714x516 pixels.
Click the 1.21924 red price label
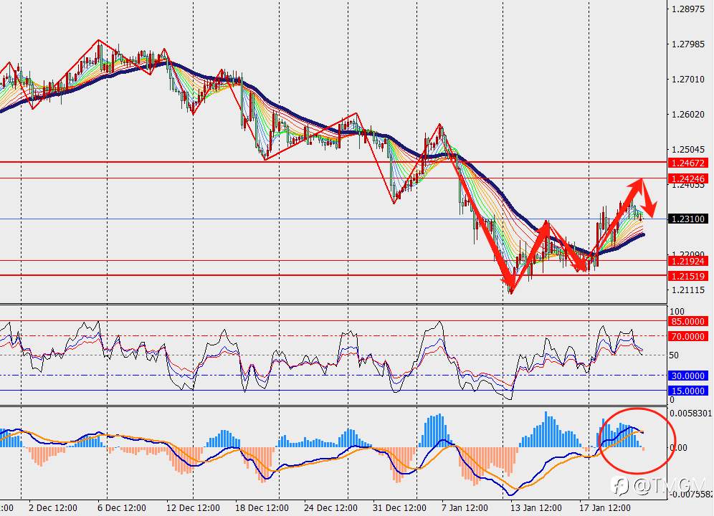click(x=688, y=261)
